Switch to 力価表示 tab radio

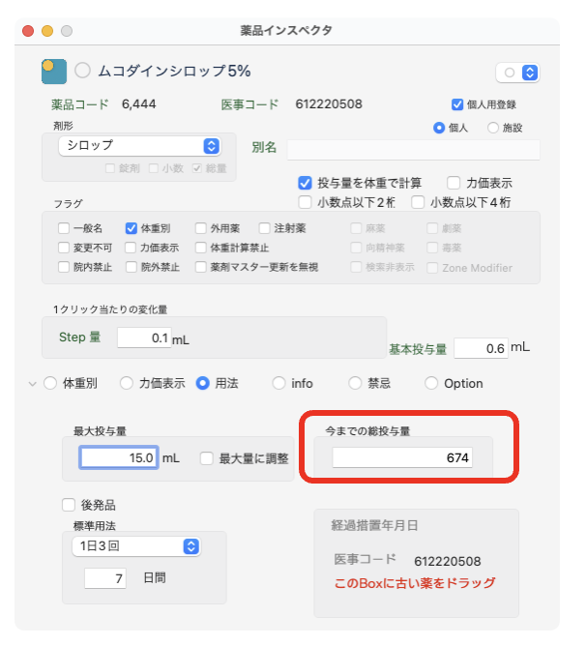click(126, 383)
